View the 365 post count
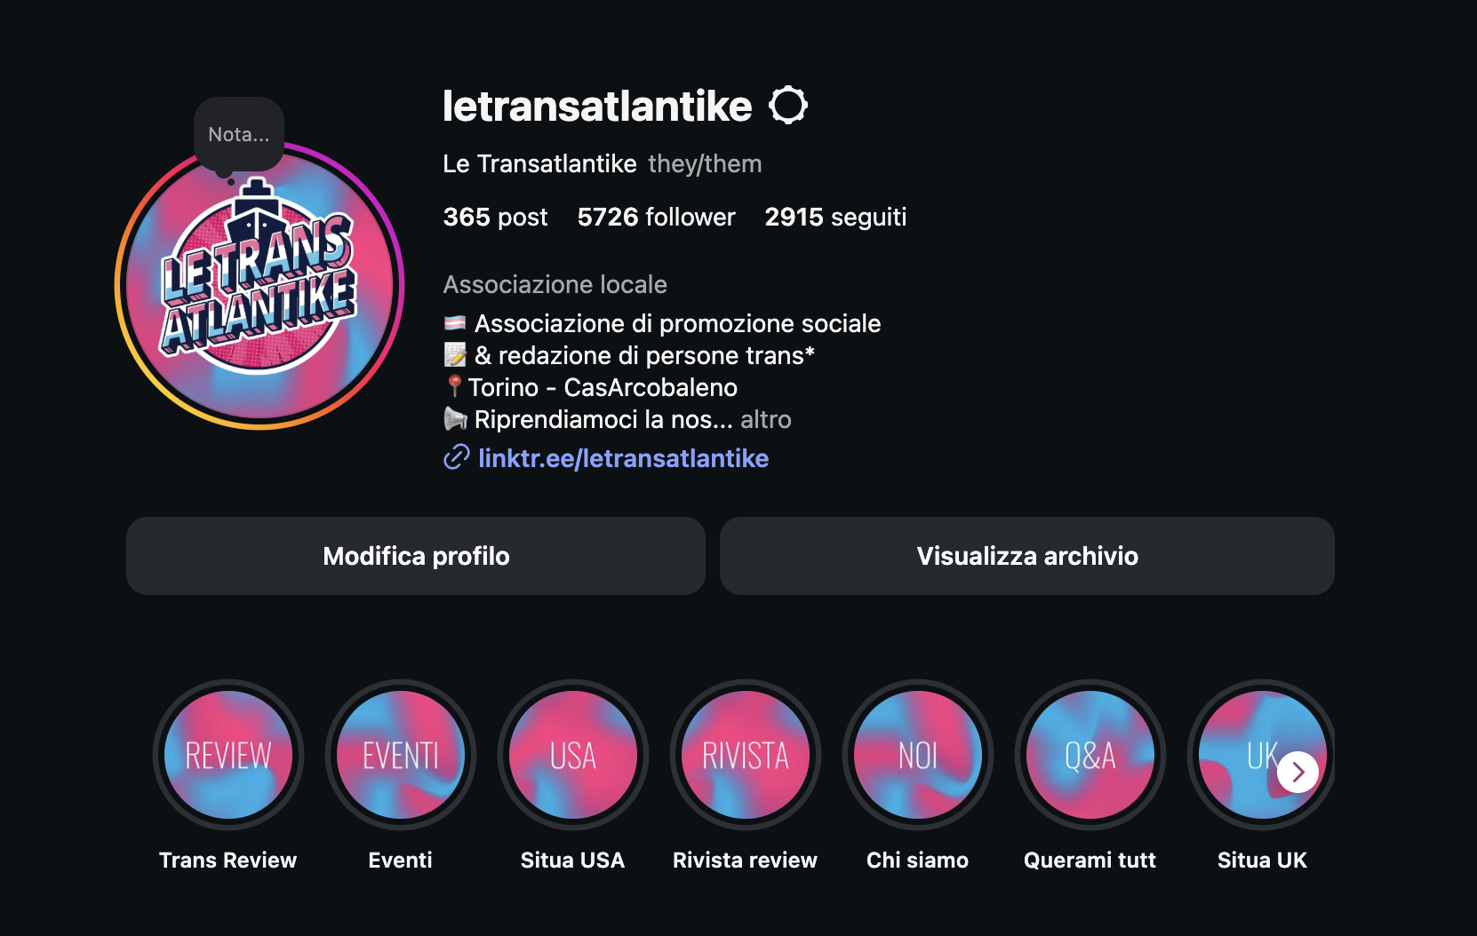The height and width of the screenshot is (936, 1477). tap(495, 217)
